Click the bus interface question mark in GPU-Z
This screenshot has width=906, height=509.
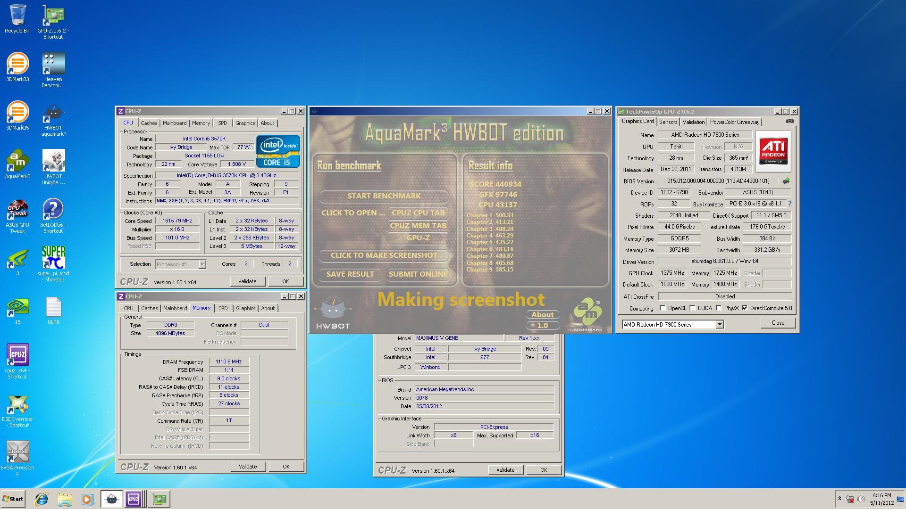[789, 204]
